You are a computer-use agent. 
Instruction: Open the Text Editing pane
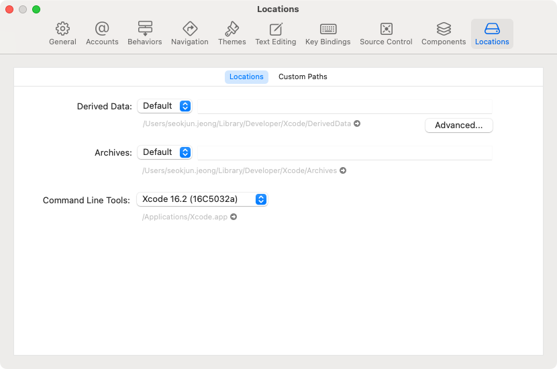(276, 34)
